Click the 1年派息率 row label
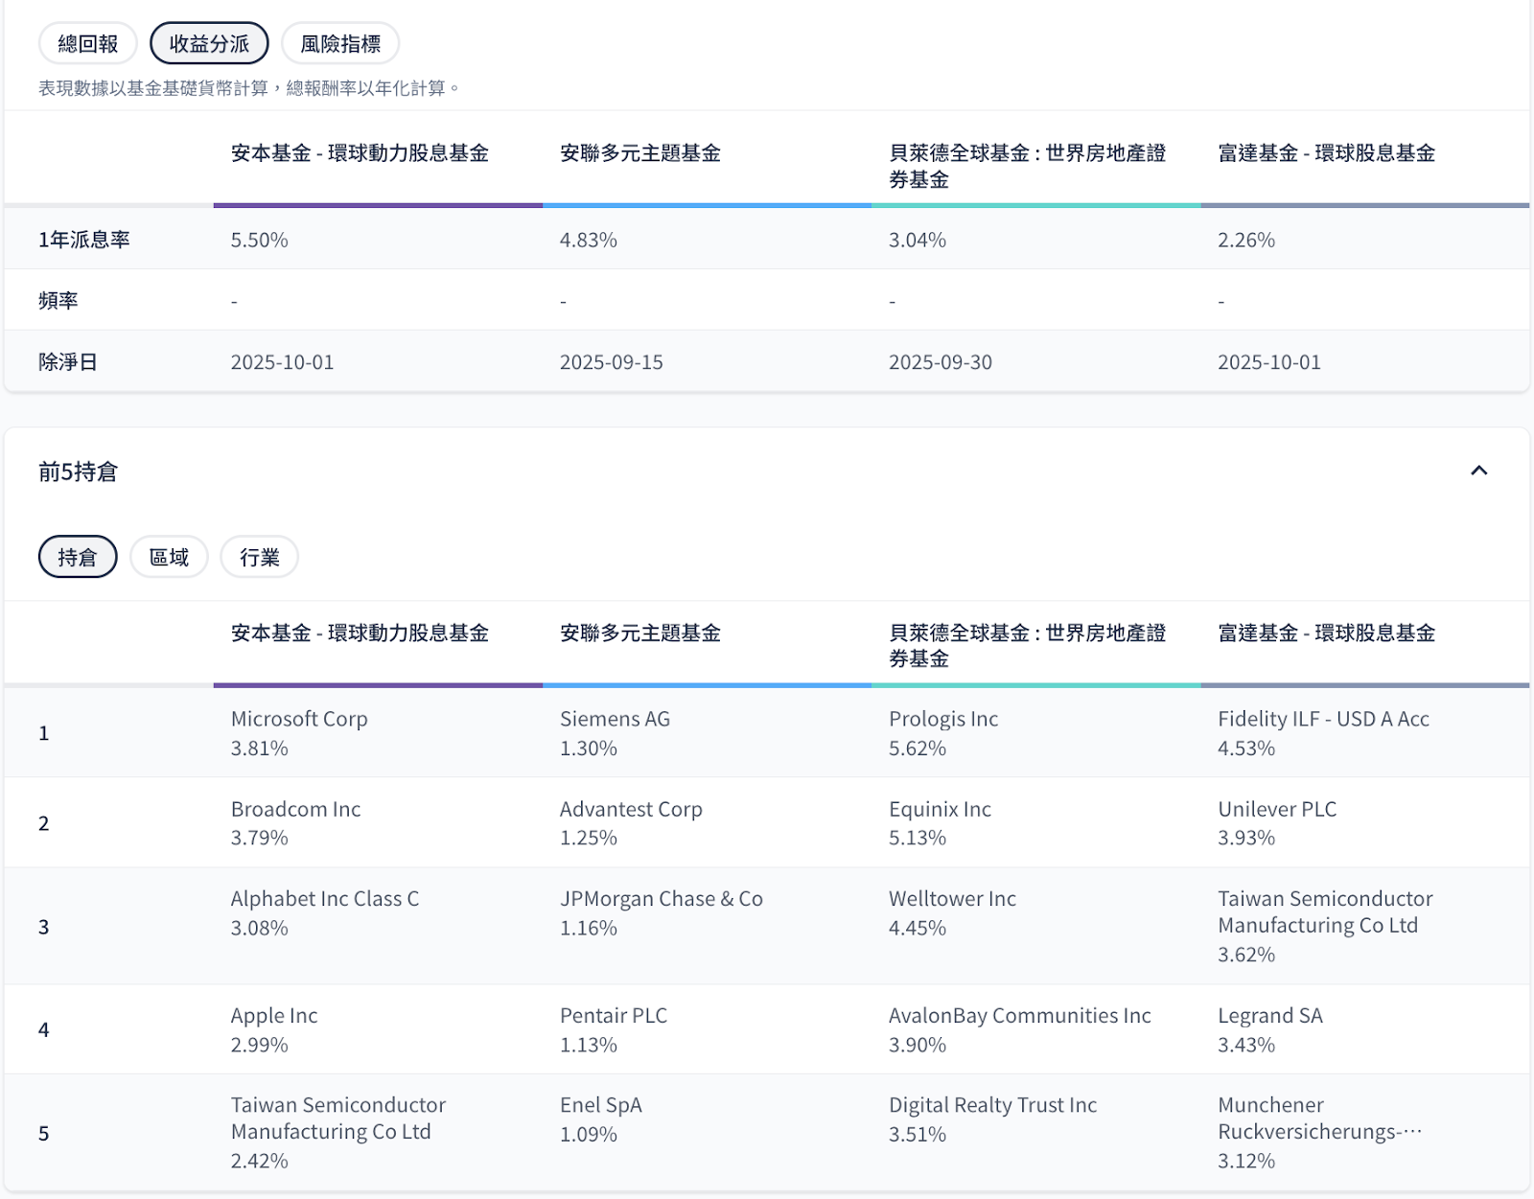 [x=84, y=240]
